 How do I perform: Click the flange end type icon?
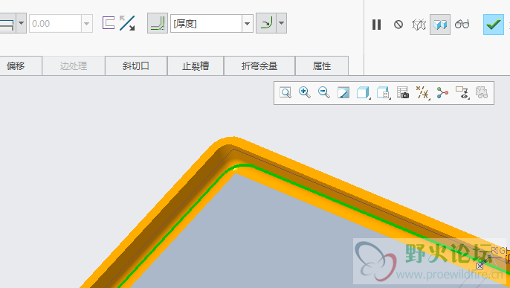click(7, 23)
